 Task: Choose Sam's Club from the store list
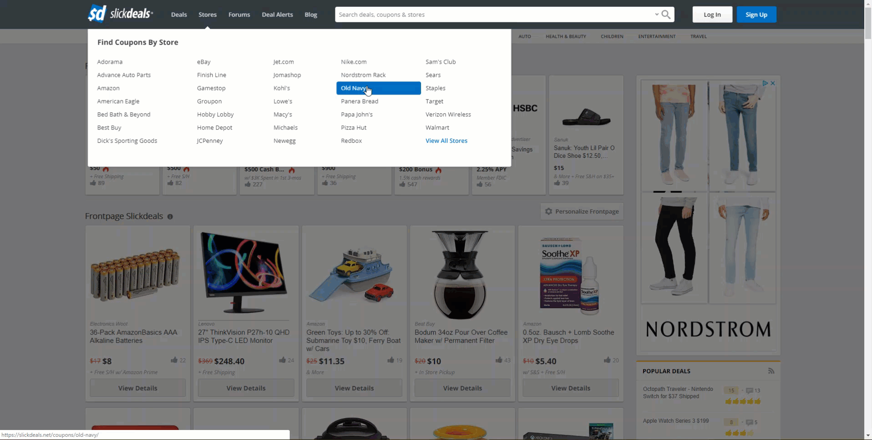441,62
